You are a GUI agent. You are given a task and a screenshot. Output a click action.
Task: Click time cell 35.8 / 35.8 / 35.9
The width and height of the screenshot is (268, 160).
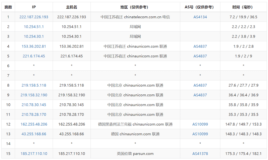244,105
